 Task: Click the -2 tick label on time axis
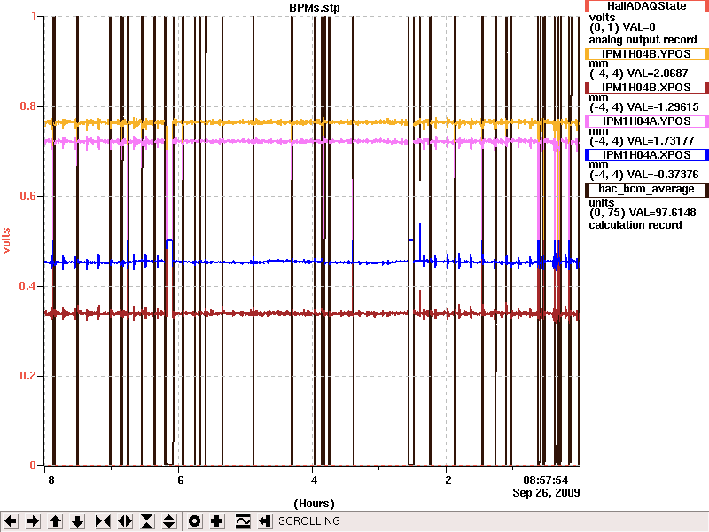pyautogui.click(x=447, y=480)
